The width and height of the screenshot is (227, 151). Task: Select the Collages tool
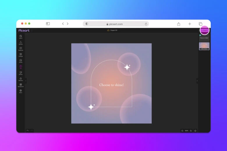point(21,55)
